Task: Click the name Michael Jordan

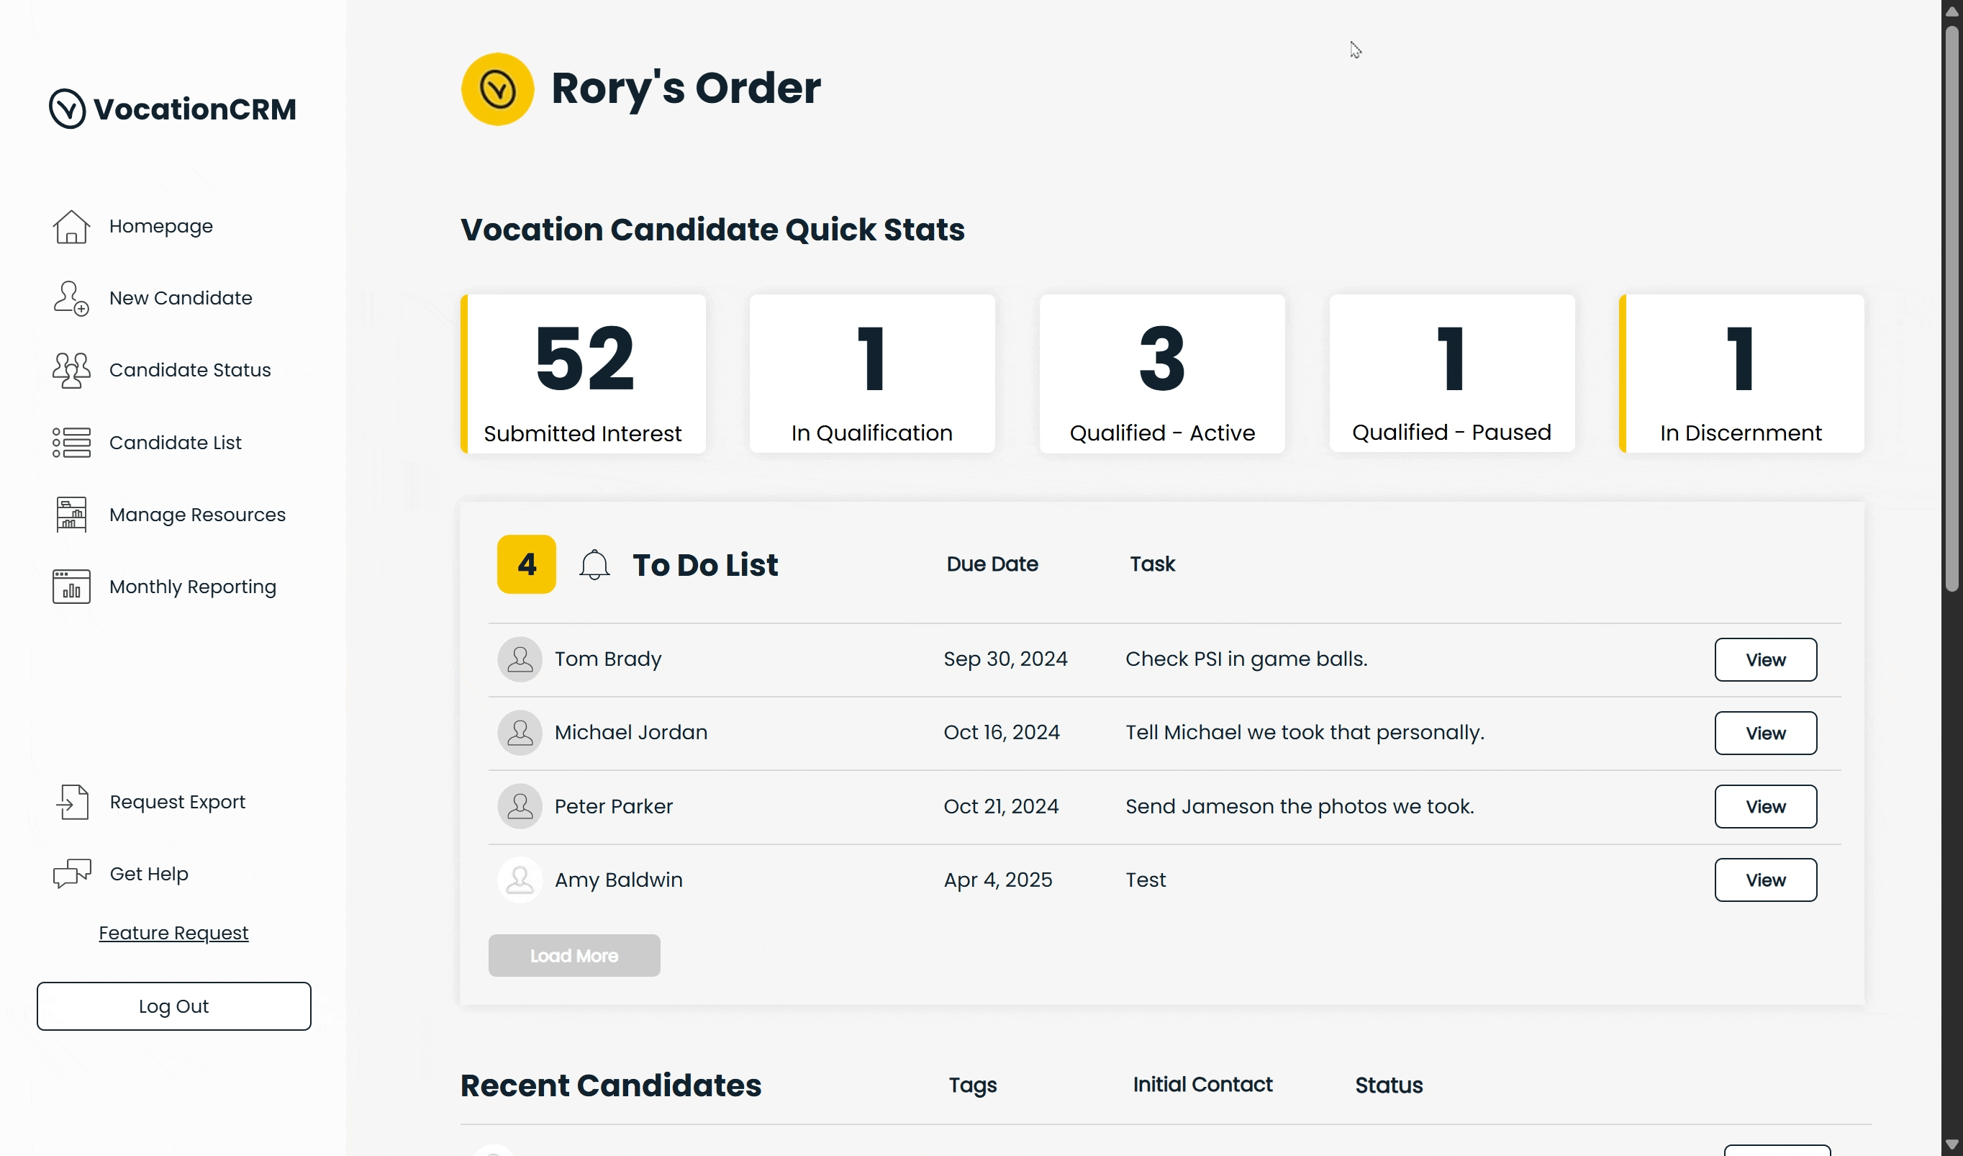Action: click(x=631, y=732)
